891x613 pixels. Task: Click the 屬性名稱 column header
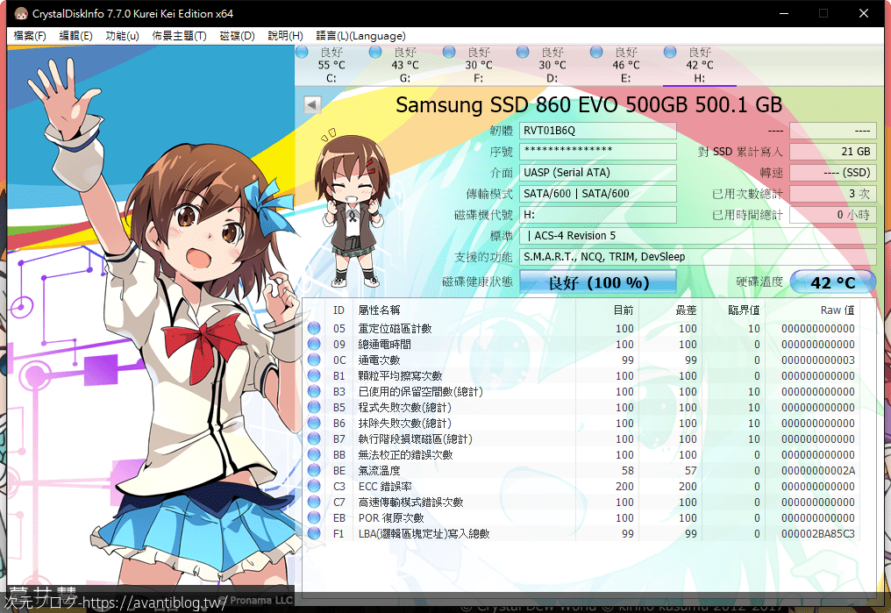464,310
